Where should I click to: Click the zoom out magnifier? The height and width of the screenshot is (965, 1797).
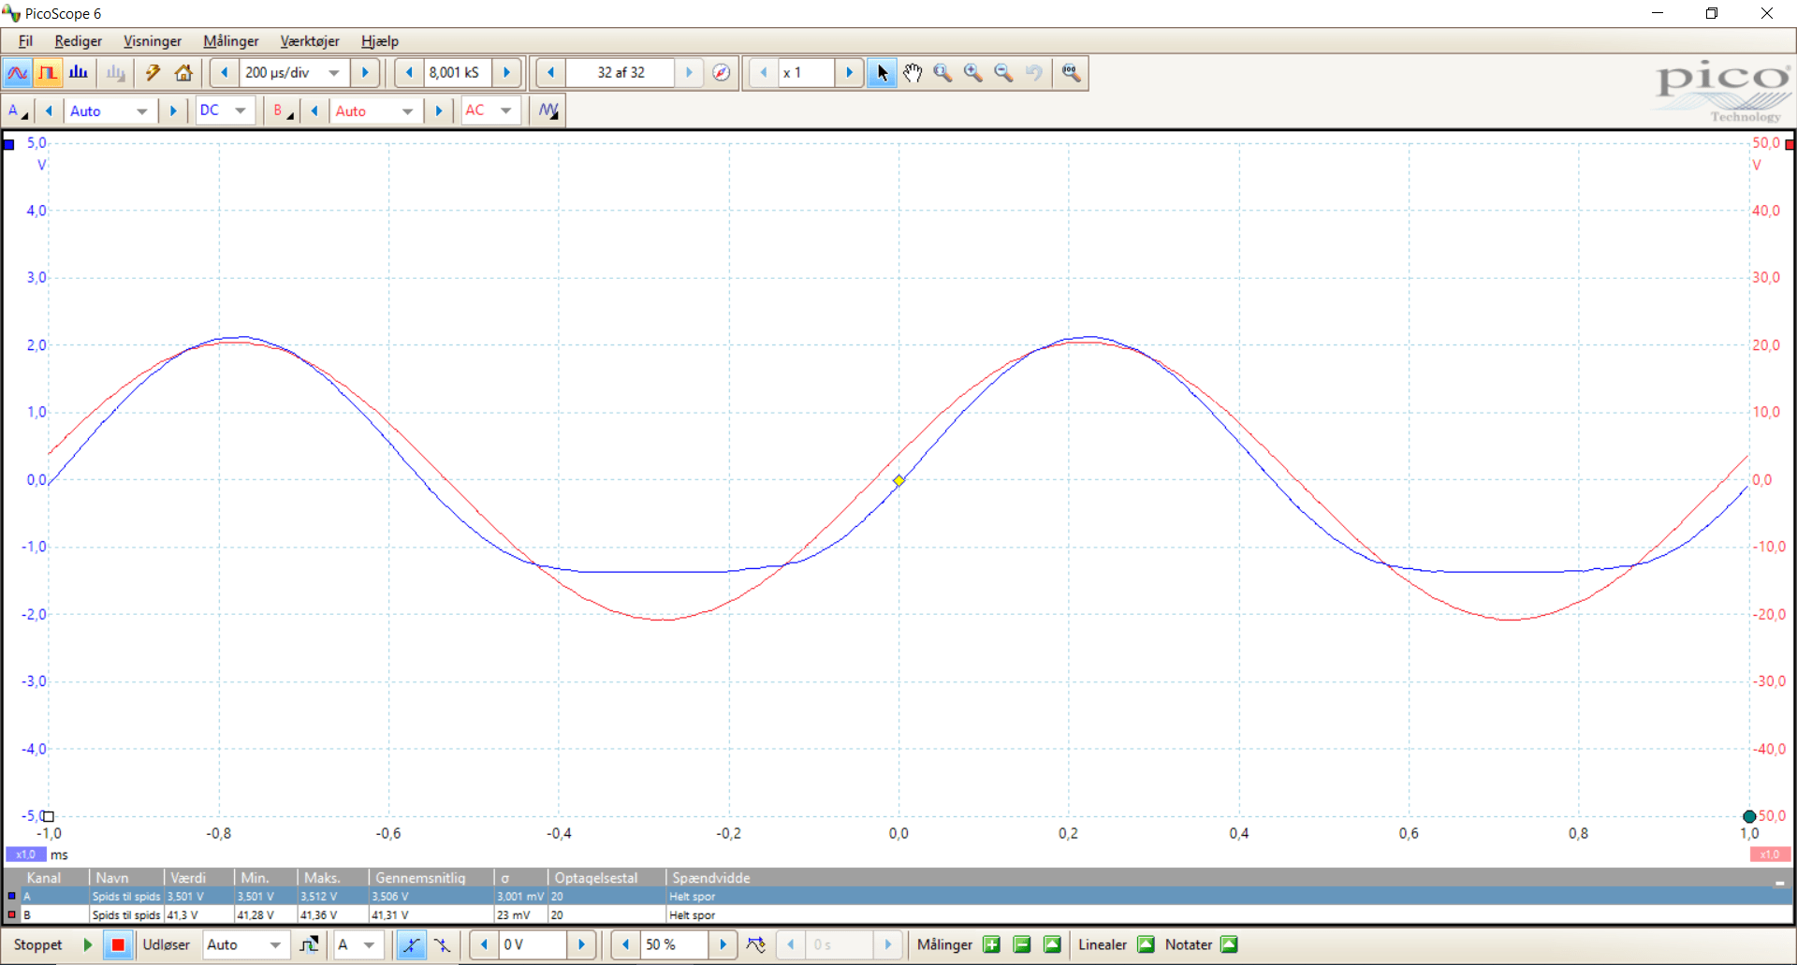point(1003,73)
